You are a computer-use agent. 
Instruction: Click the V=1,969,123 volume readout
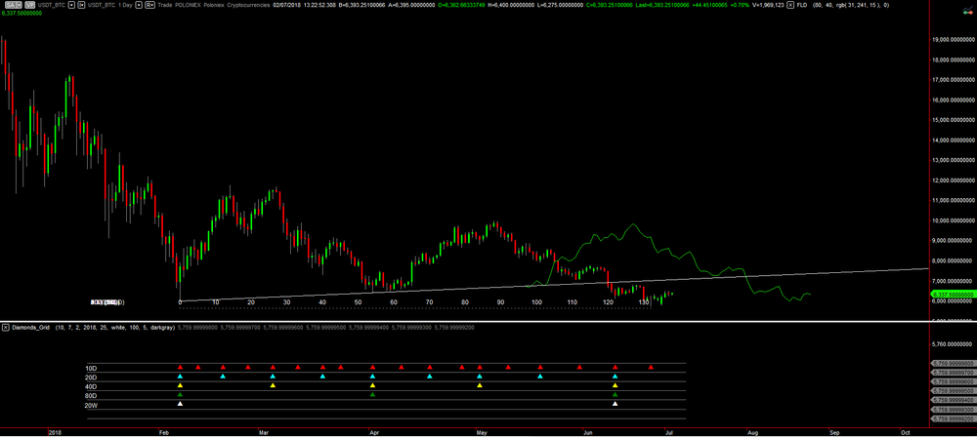point(768,4)
